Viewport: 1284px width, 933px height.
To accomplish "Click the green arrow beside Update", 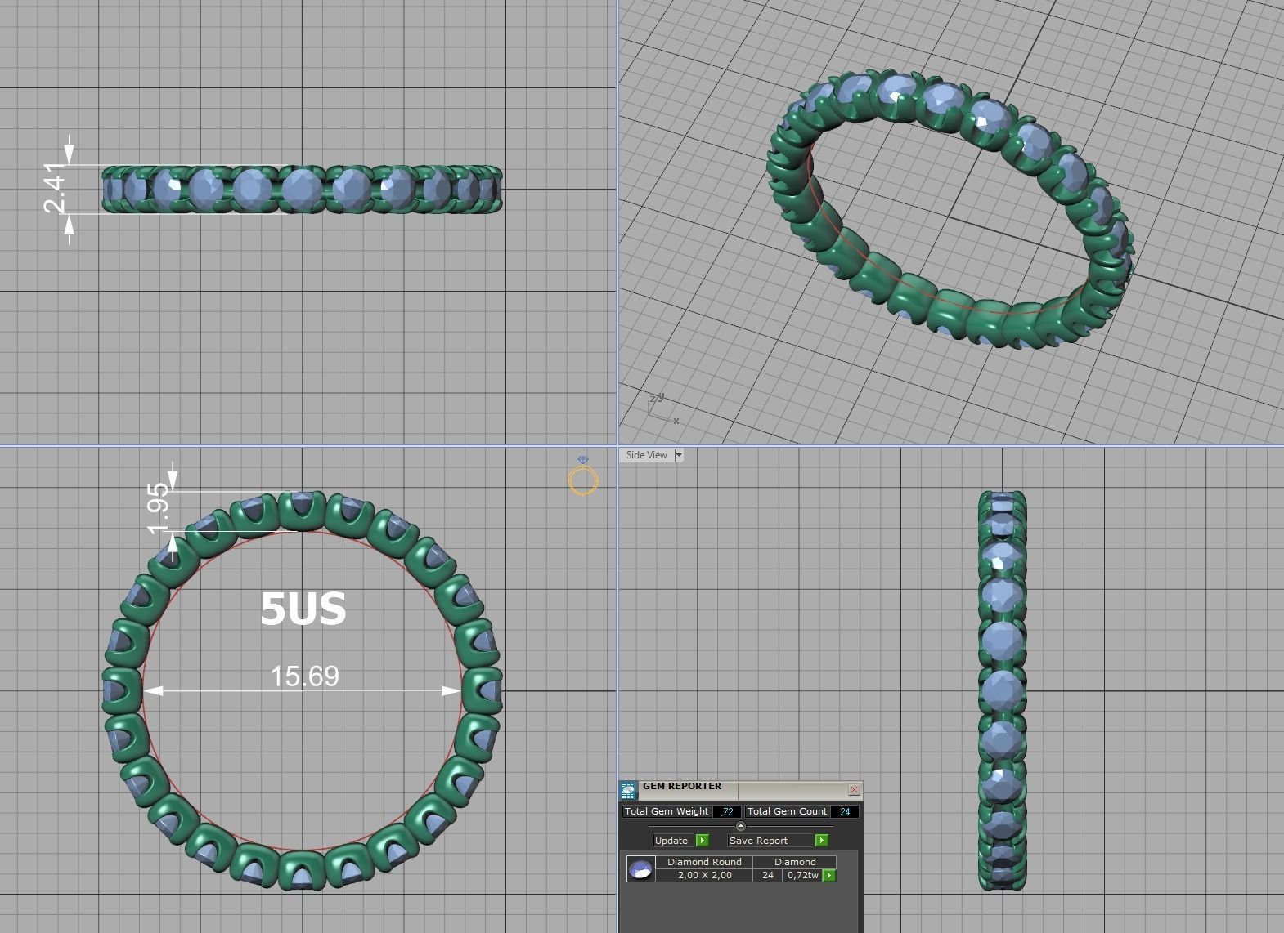I will tap(702, 841).
